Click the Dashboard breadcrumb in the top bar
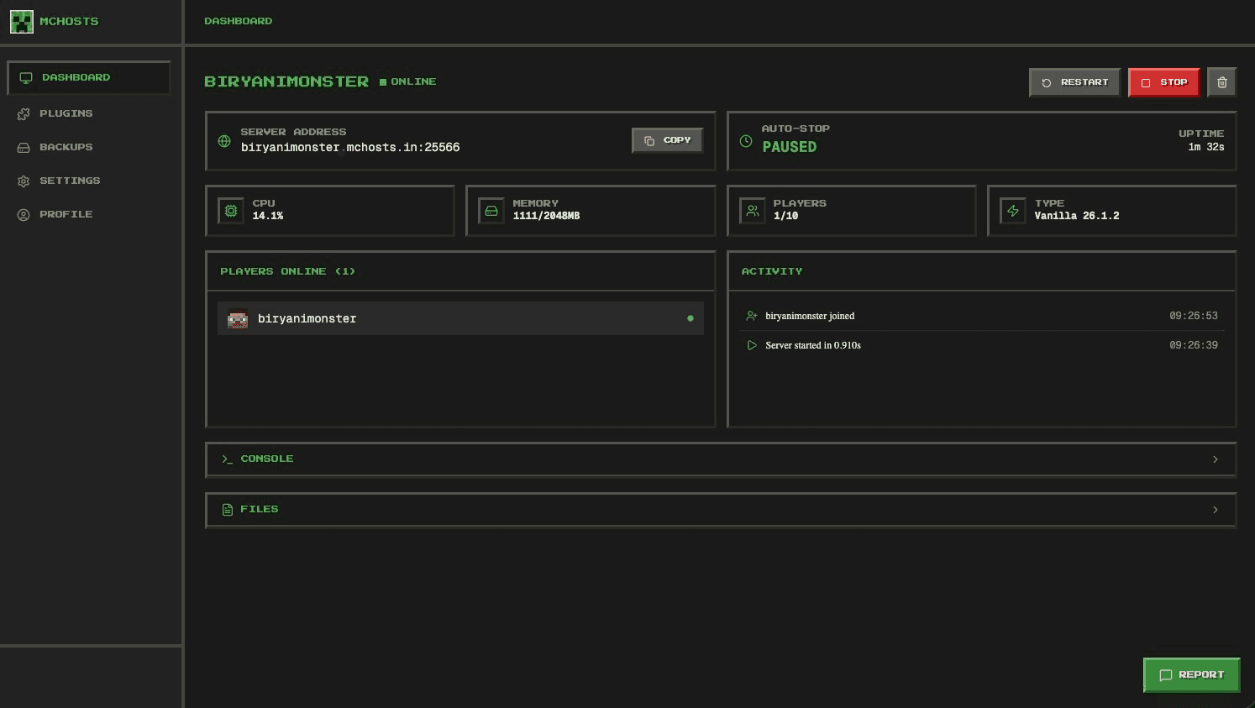 click(238, 21)
